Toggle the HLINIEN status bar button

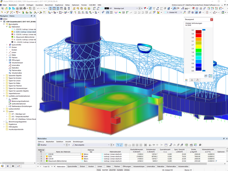click(120, 170)
